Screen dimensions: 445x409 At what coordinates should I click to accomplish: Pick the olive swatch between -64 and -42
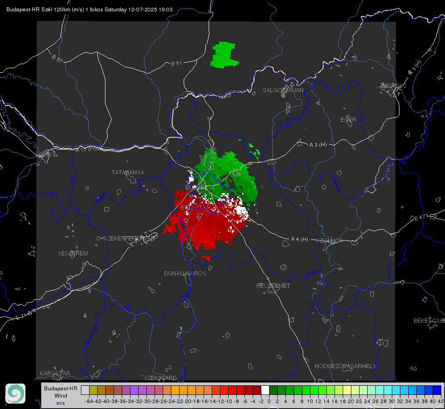[93, 390]
